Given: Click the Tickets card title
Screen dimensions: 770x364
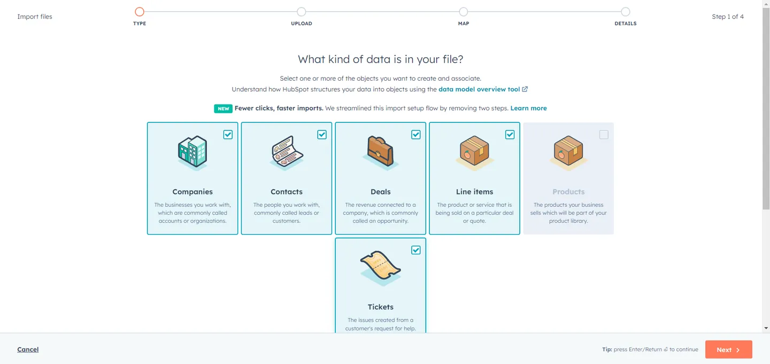Looking at the screenshot, I should (x=381, y=307).
